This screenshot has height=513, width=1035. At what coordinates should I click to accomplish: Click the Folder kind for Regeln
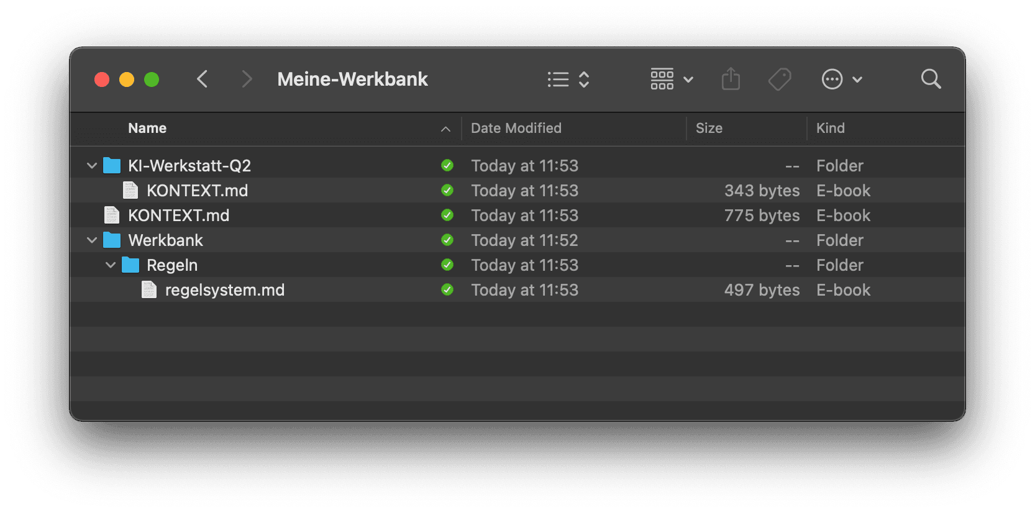[x=840, y=265]
